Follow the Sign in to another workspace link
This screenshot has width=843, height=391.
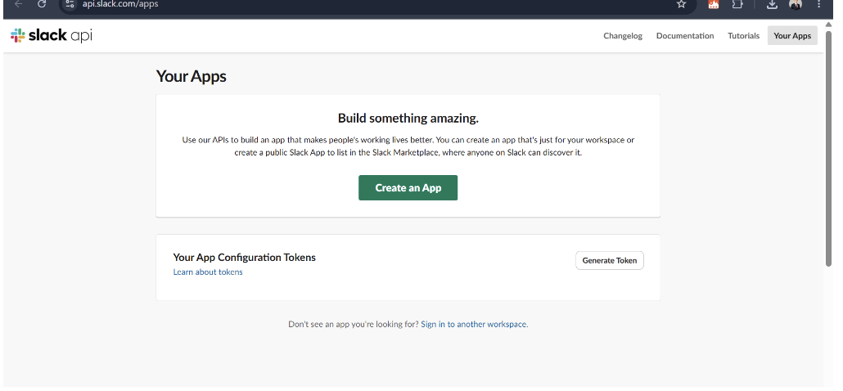(474, 325)
